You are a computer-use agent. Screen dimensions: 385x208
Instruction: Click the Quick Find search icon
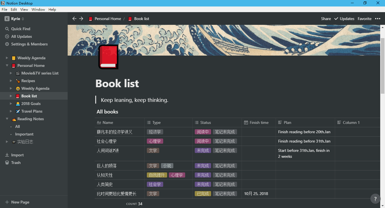click(7, 29)
